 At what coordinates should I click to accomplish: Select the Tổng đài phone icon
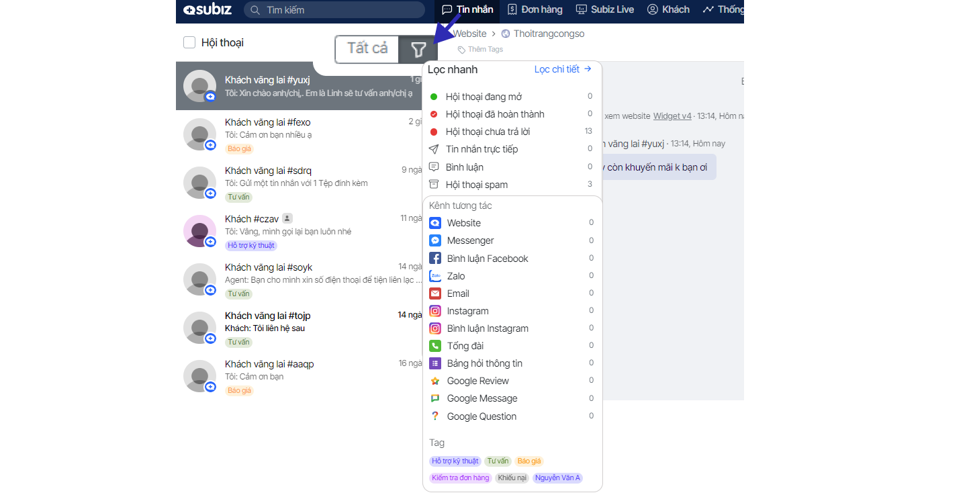[435, 346]
